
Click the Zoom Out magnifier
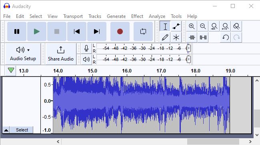[x=203, y=26]
